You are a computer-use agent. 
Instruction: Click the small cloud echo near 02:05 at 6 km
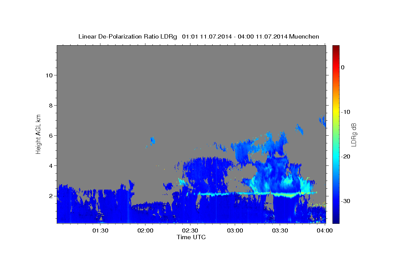coord(152,140)
